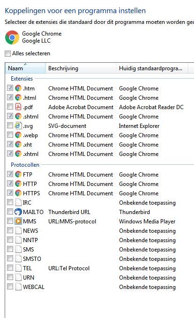Image resolution: width=194 pixels, height=318 pixels.
Task: Click the Chrome icon beside .htm
Action: pos(18,88)
